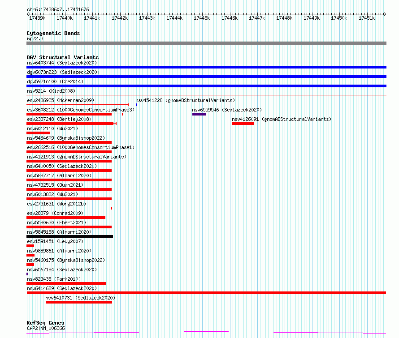Open nsv6410731 (Sedlazeck2020) label

[80, 298]
